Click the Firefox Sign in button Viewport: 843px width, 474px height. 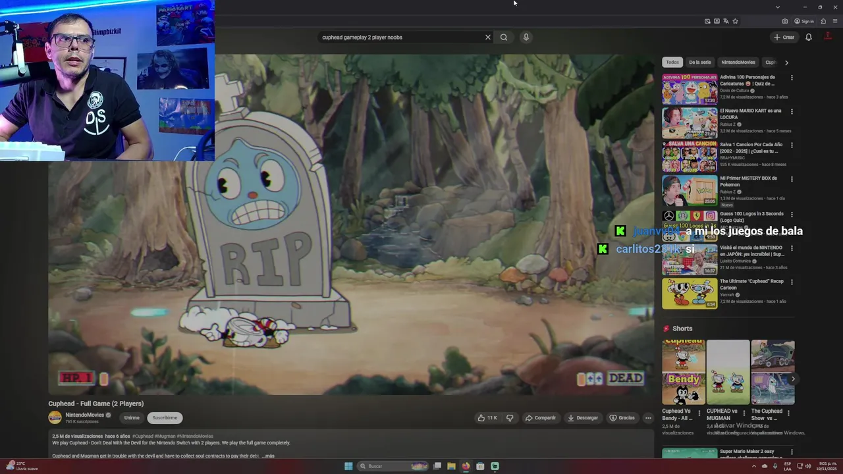(804, 21)
